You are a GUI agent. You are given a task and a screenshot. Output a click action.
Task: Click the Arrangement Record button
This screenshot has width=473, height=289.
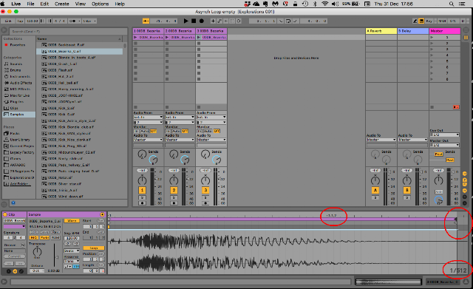coord(202,21)
